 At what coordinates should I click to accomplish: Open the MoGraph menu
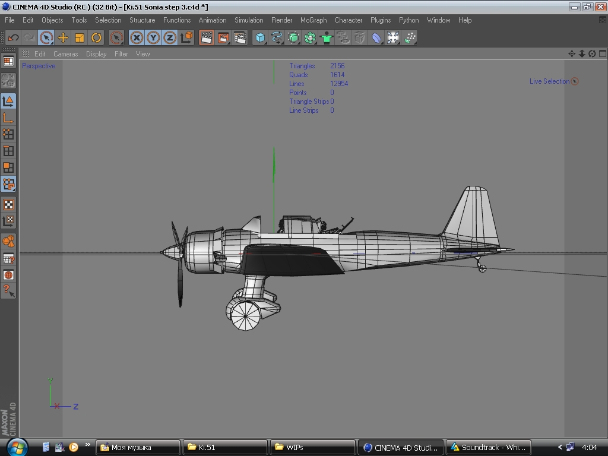[x=313, y=20]
